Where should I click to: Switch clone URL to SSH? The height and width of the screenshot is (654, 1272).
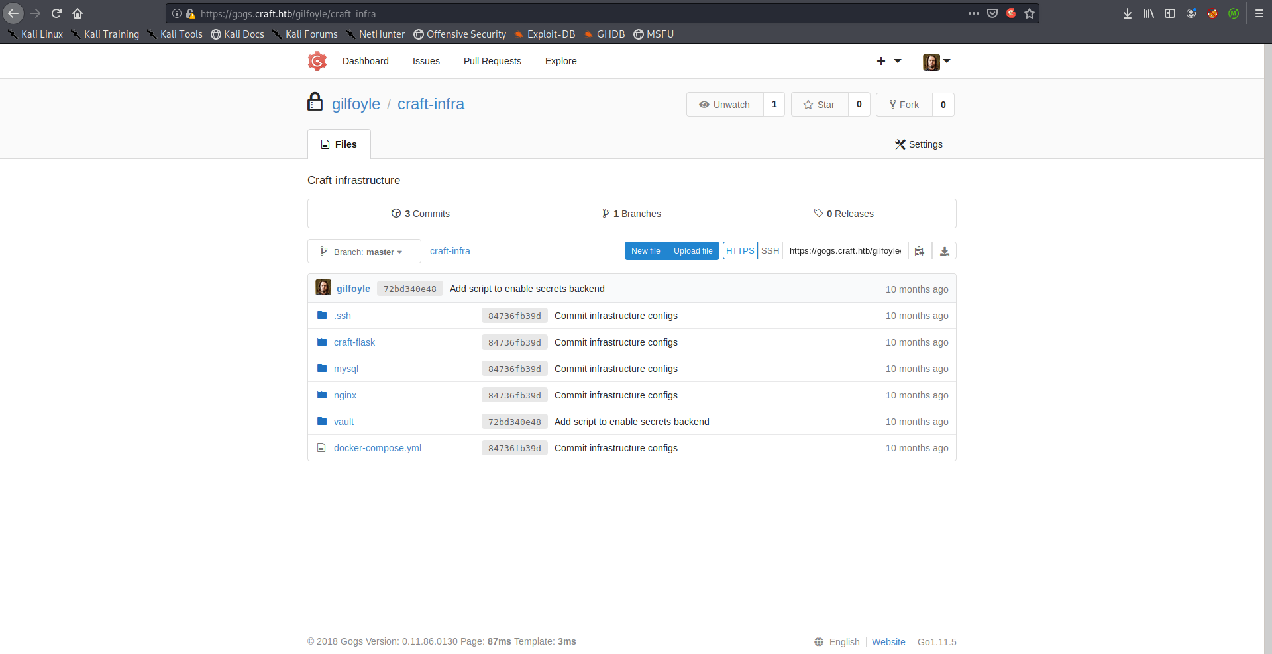(770, 251)
